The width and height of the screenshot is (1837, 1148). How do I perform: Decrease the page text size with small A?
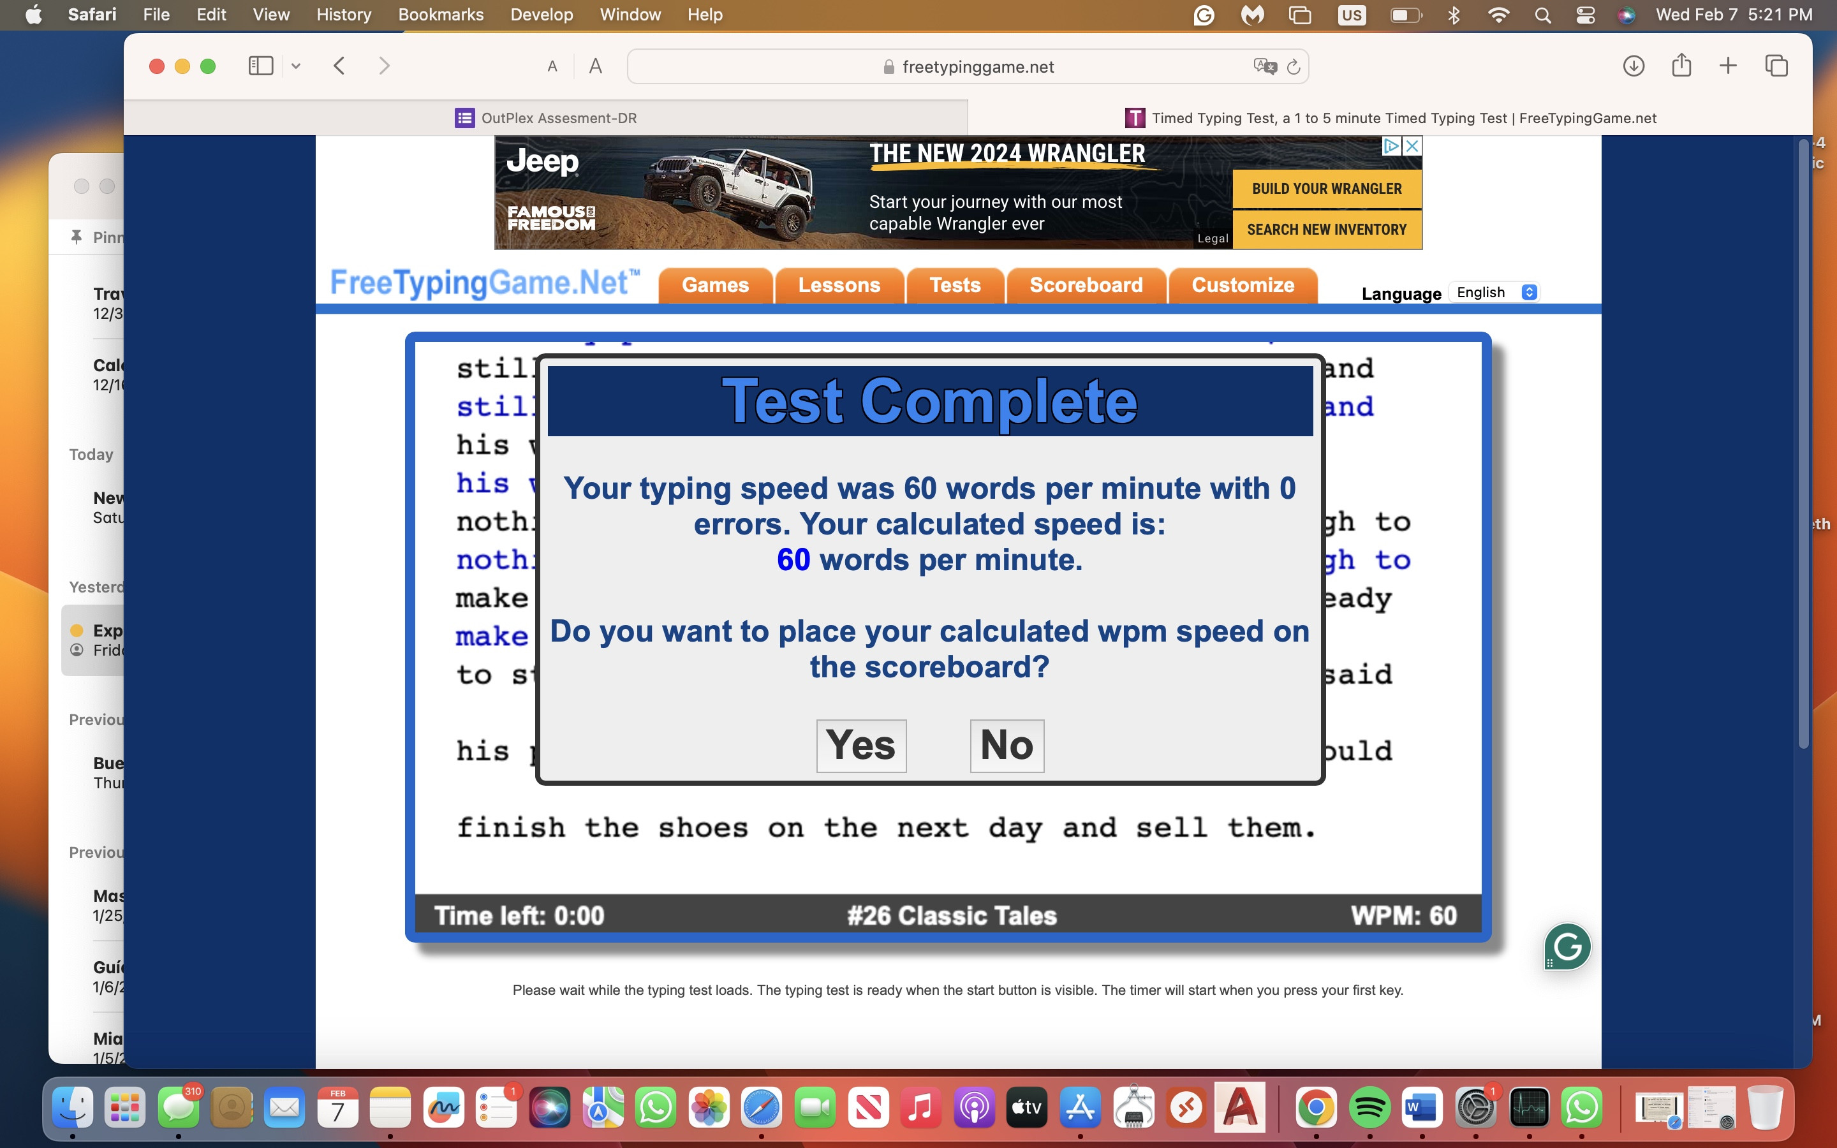(x=552, y=67)
